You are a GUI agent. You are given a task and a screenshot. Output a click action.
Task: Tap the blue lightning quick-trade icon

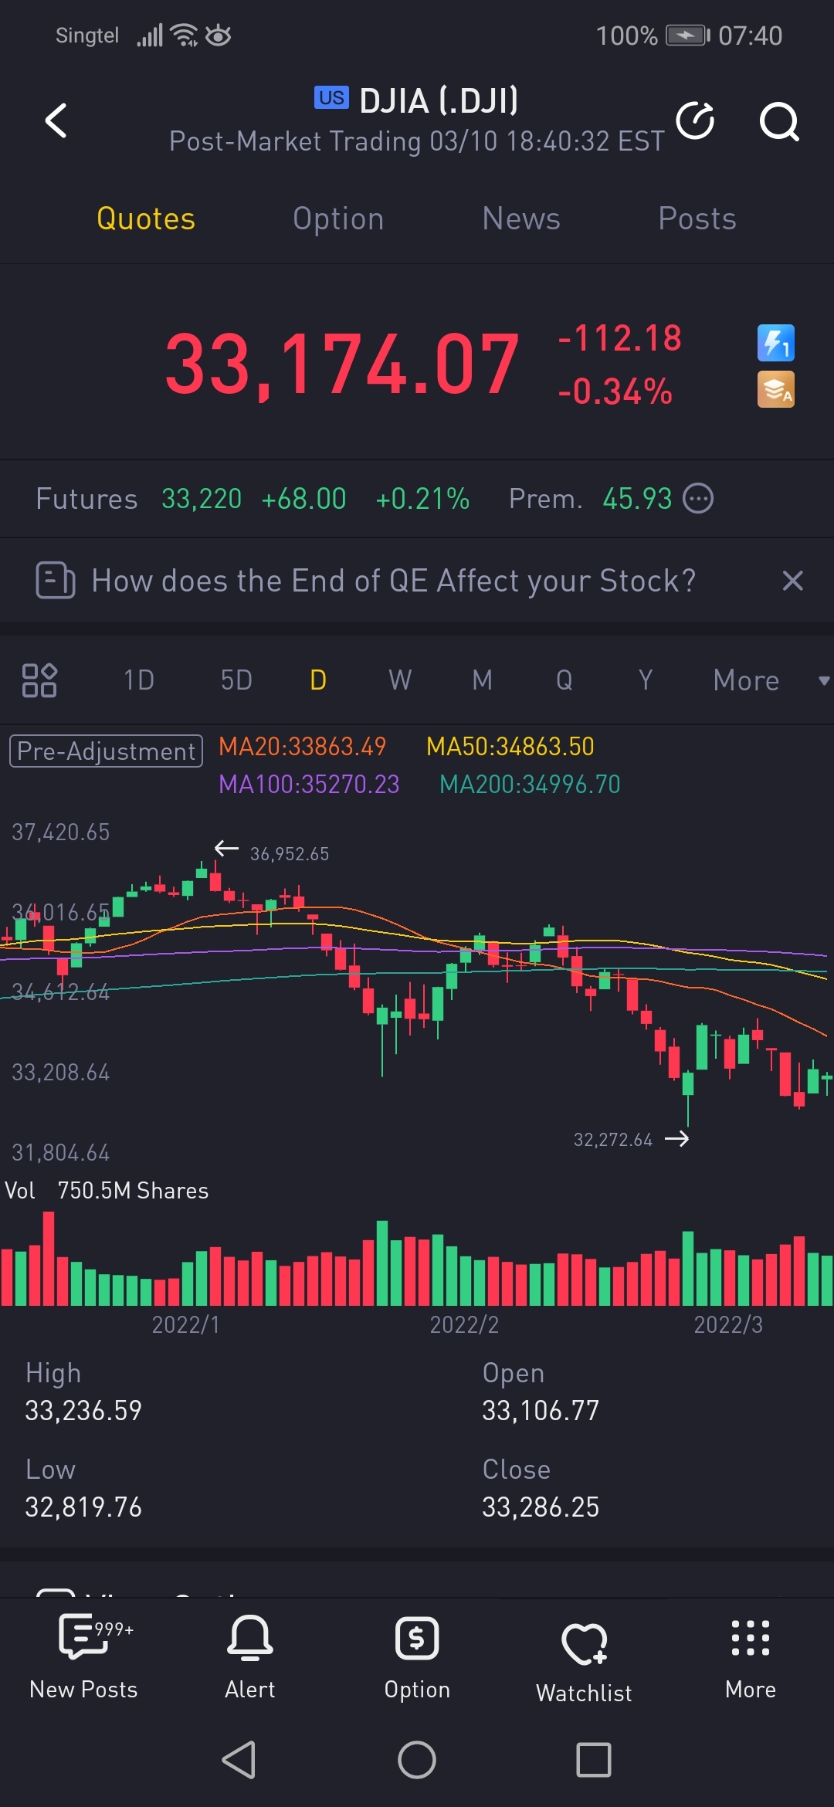[x=775, y=343]
